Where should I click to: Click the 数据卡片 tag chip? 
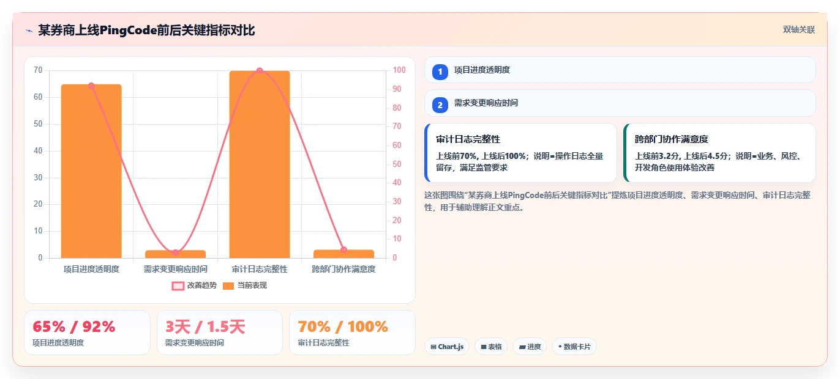pyautogui.click(x=574, y=347)
